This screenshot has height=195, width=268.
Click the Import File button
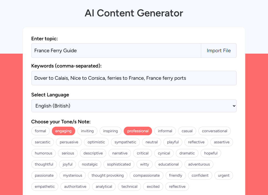(x=218, y=50)
